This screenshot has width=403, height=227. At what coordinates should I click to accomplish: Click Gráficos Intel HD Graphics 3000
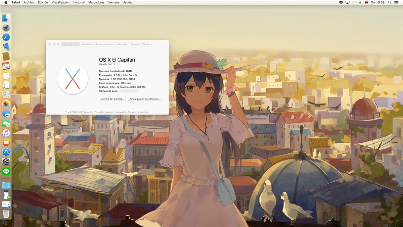[122, 87]
